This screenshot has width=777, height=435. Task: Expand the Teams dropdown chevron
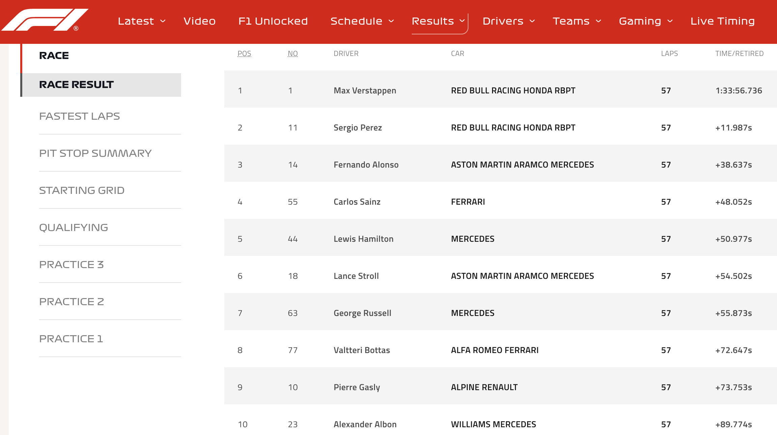(599, 21)
